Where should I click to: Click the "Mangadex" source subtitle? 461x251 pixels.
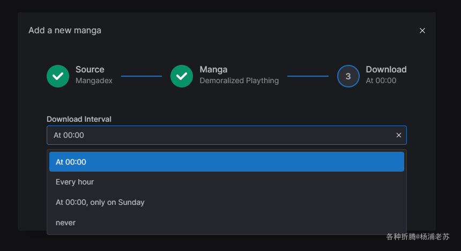[94, 81]
